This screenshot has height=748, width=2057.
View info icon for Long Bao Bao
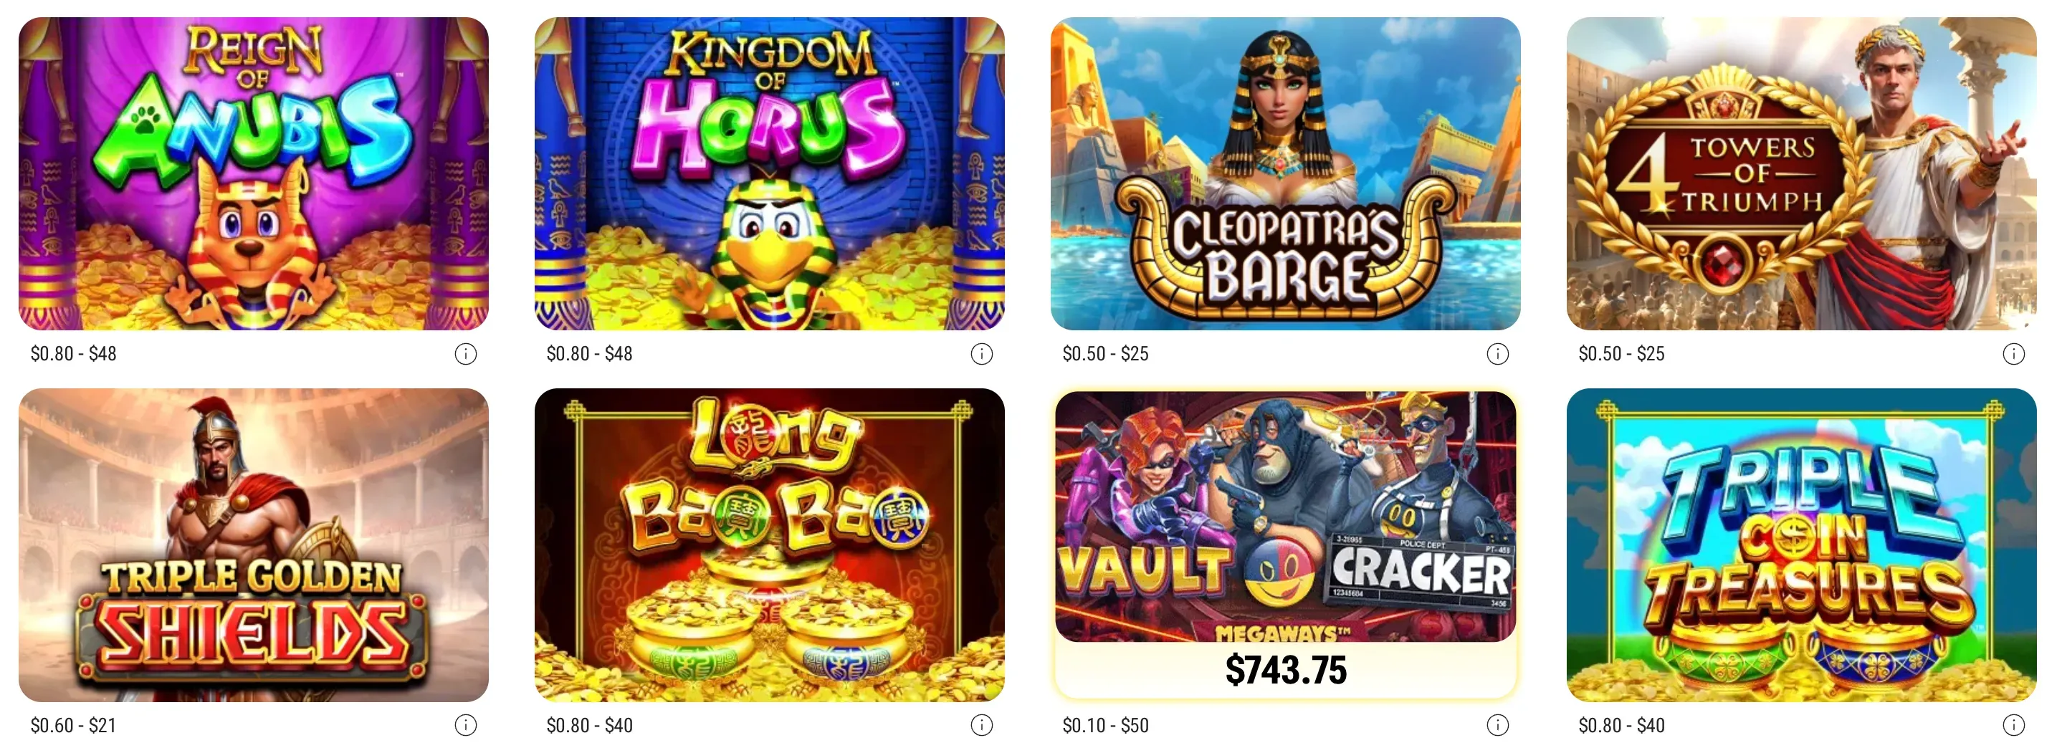pyautogui.click(x=981, y=725)
